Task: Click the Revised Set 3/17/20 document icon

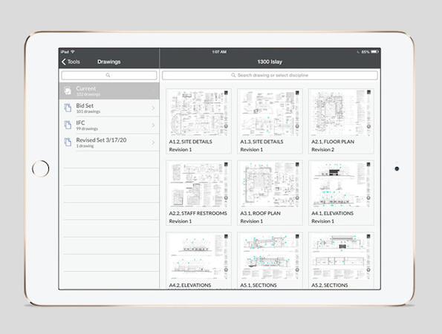Action: click(x=68, y=143)
